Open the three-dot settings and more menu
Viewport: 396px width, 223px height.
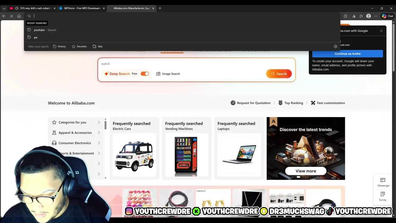[376, 16]
